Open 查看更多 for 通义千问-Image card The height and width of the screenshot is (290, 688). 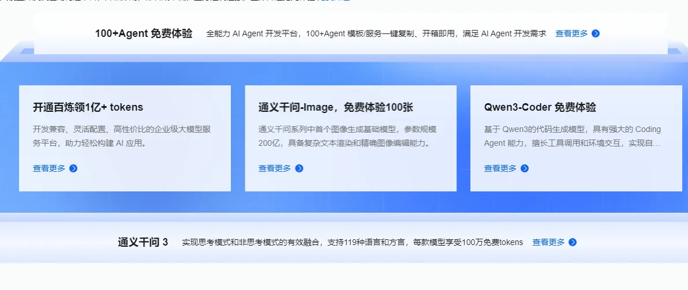click(x=274, y=169)
